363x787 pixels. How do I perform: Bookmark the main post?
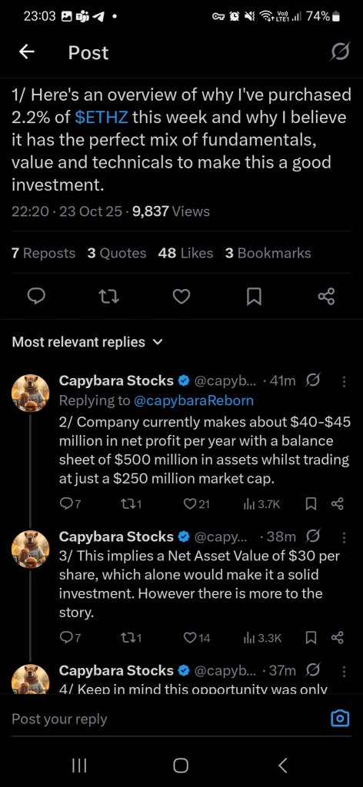pyautogui.click(x=254, y=297)
